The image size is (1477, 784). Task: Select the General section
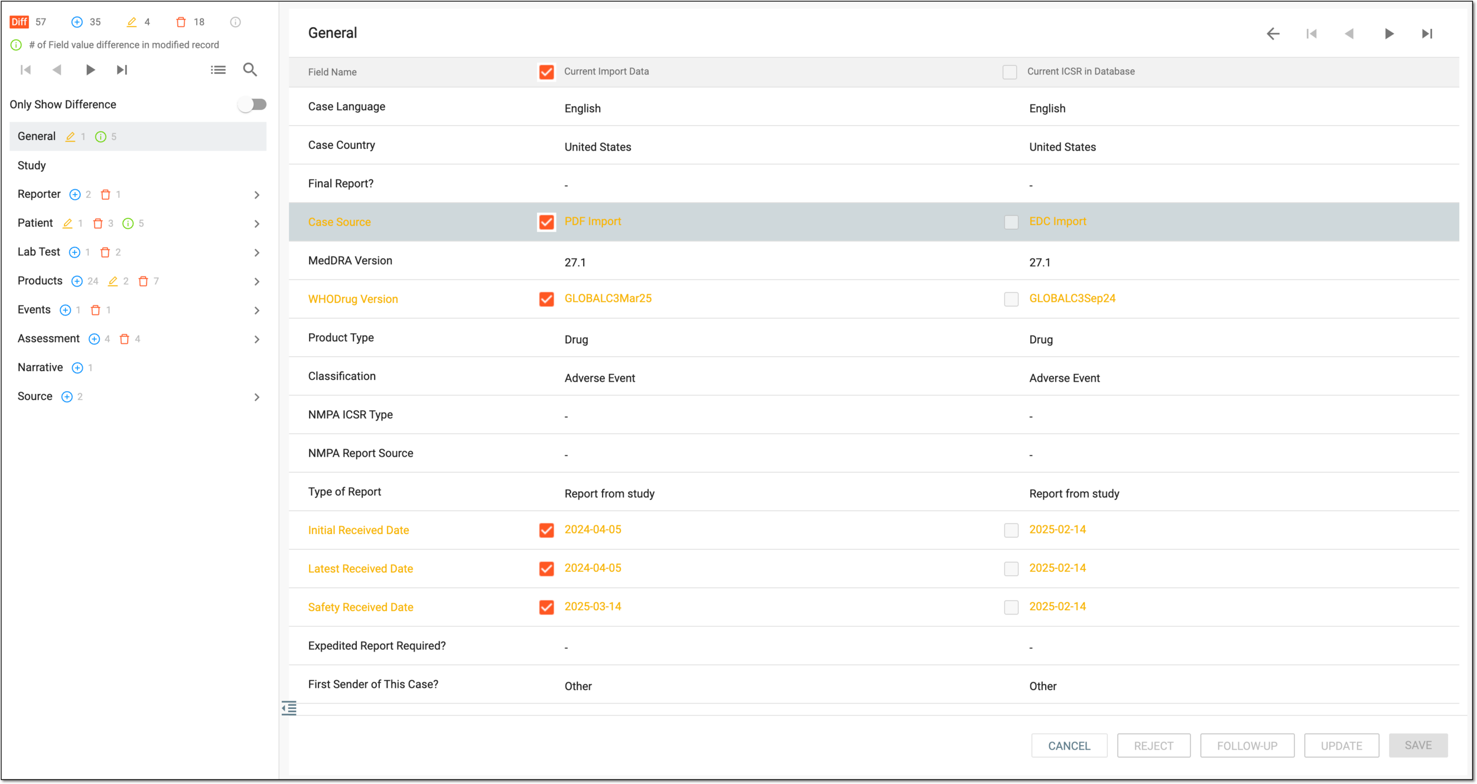click(138, 136)
